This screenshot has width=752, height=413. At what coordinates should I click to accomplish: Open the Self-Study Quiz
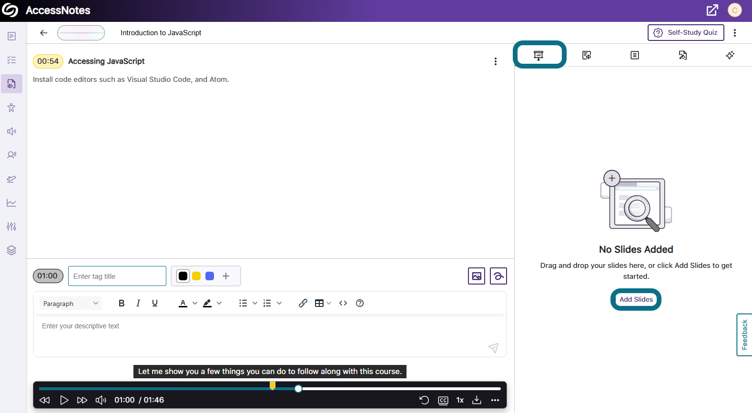click(x=686, y=32)
